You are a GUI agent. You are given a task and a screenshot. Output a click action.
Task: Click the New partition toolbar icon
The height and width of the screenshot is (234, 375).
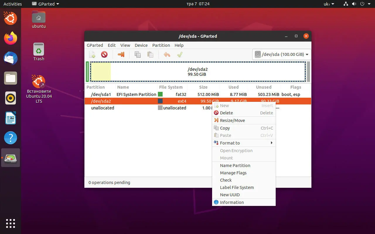pos(92,54)
